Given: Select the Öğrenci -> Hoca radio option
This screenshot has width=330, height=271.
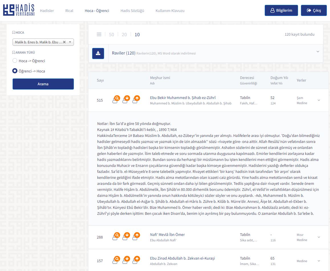Looking at the screenshot, I should pyautogui.click(x=15, y=71).
